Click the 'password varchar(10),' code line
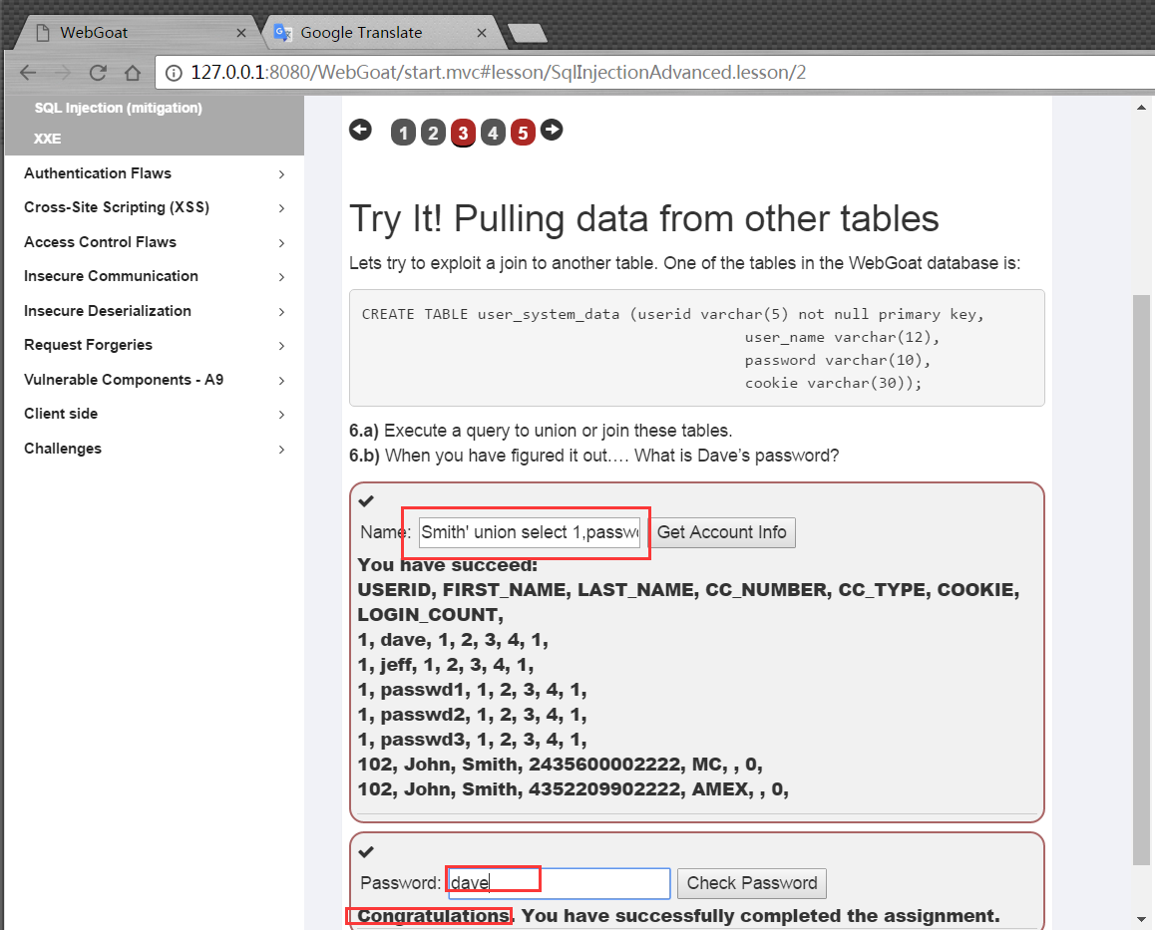Viewport: 1155px width, 930px height. [838, 360]
